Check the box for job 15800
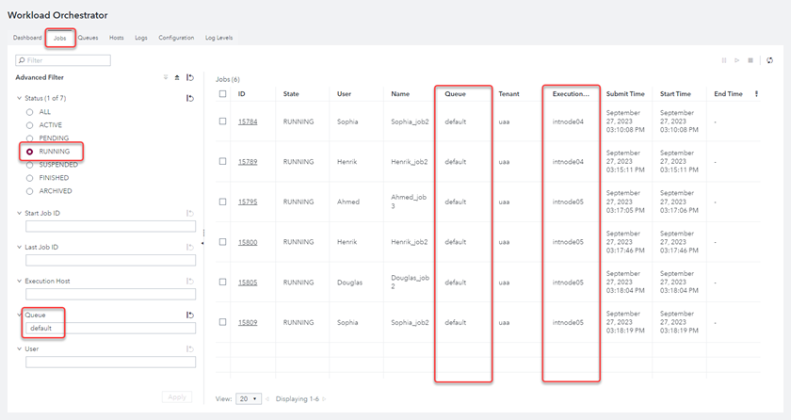Viewport: 791px width, 420px height. tap(222, 242)
